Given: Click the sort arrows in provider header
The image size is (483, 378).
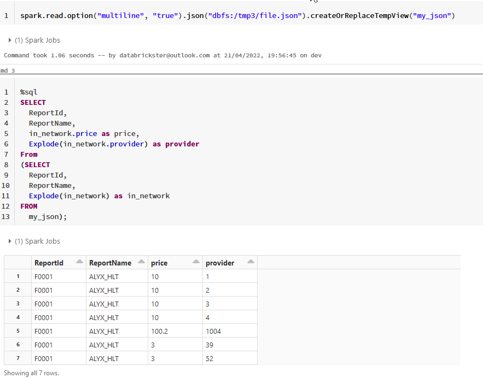Looking at the screenshot, I should [x=251, y=262].
